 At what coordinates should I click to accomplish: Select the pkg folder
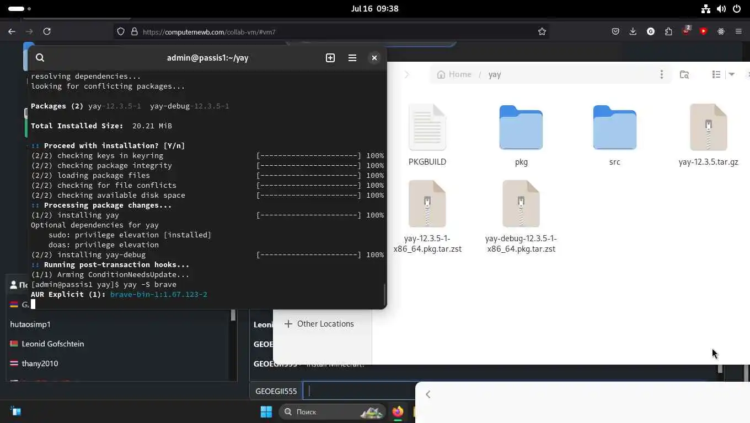click(521, 135)
